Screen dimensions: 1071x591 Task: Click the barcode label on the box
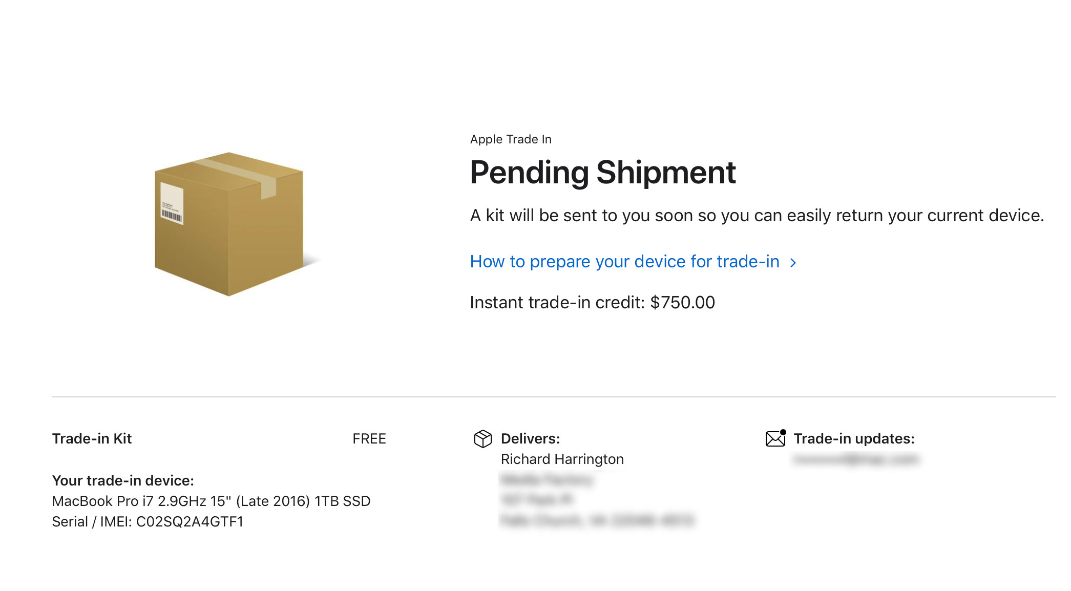pos(172,203)
